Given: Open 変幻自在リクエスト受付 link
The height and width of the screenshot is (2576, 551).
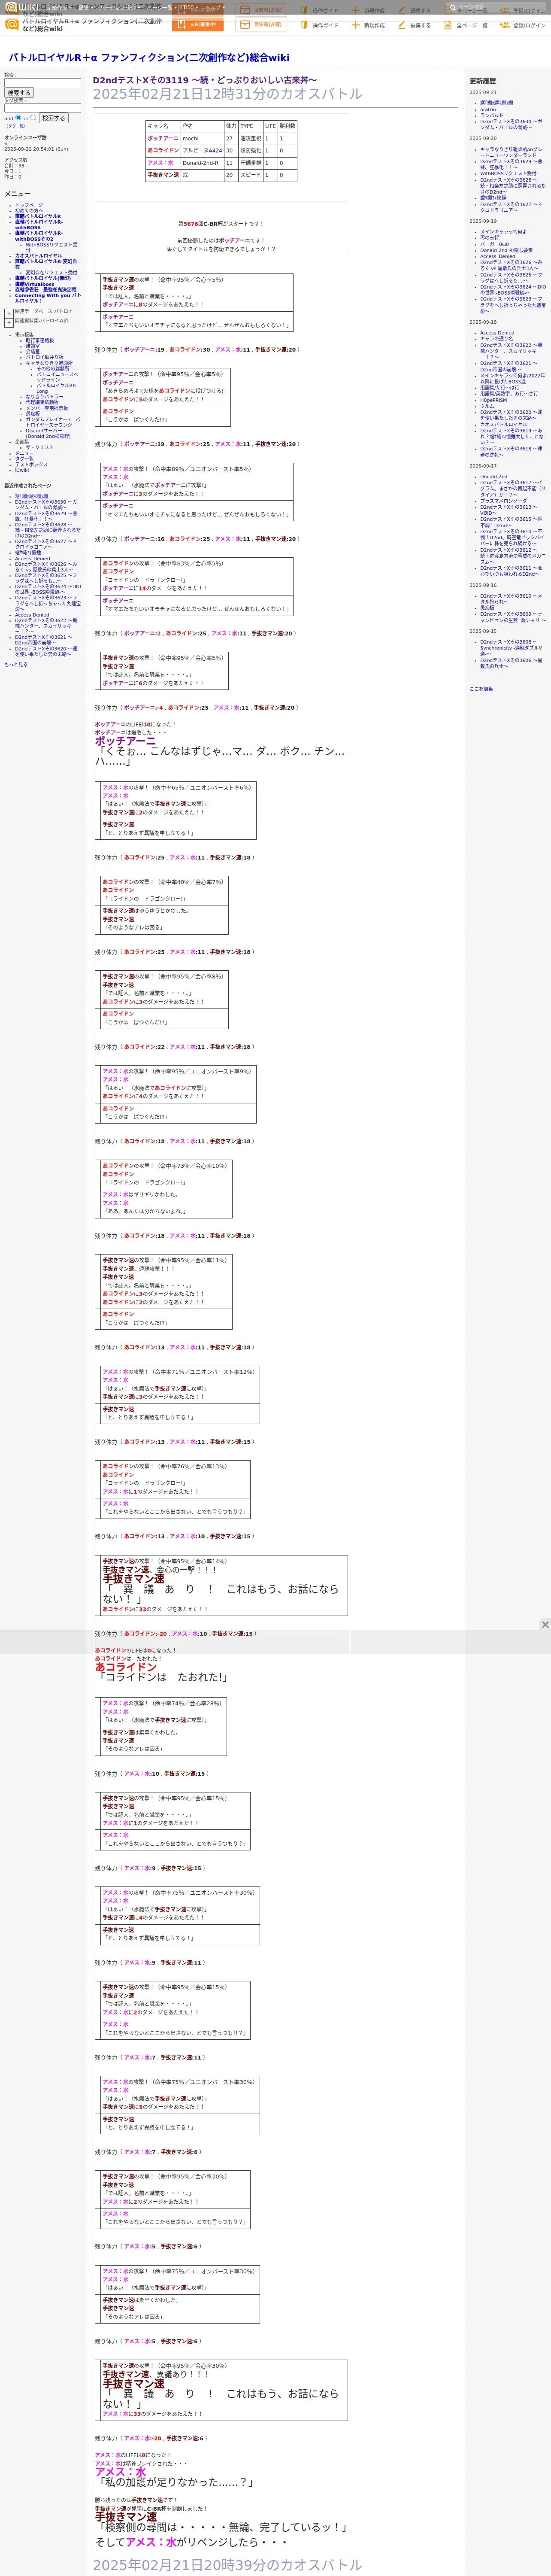Looking at the screenshot, I should (51, 273).
